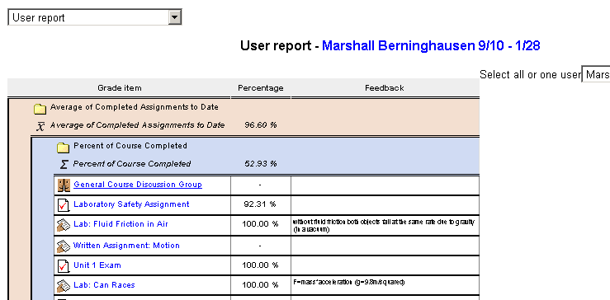Click quiz icon beside Laboratory Safety Assignment

pyautogui.click(x=64, y=204)
